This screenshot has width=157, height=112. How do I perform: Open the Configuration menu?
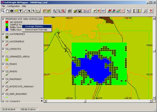click(x=13, y=6)
